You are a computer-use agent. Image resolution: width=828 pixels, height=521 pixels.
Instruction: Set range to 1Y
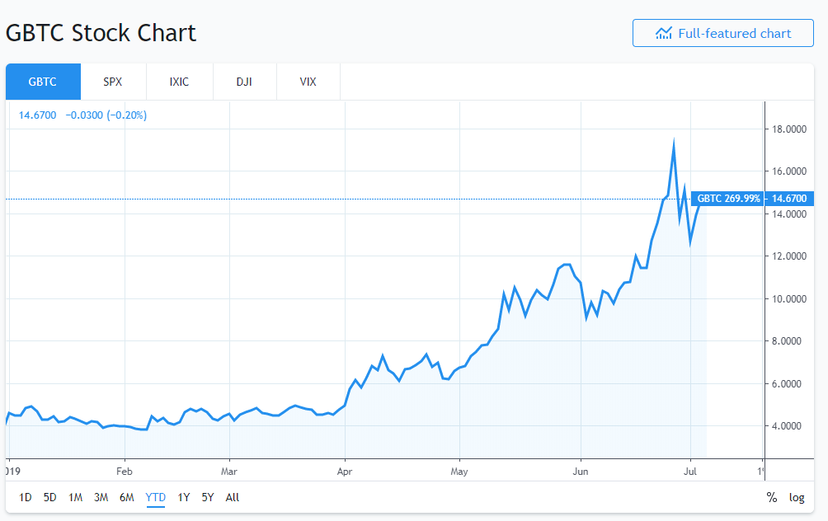(183, 497)
